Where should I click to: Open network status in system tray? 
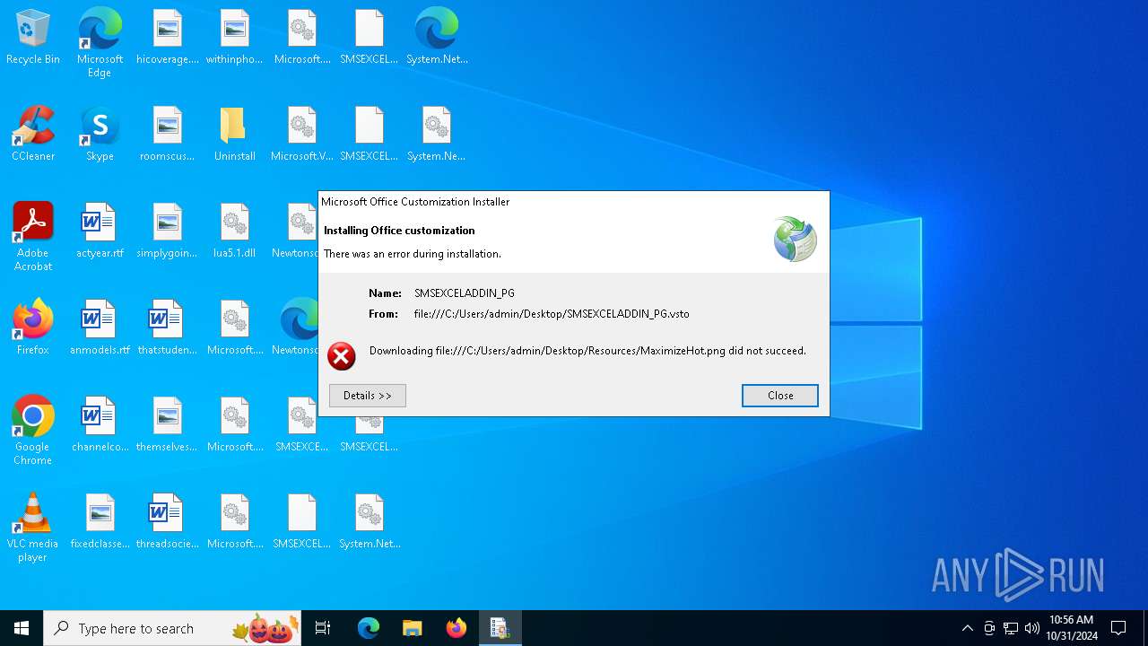click(1011, 628)
